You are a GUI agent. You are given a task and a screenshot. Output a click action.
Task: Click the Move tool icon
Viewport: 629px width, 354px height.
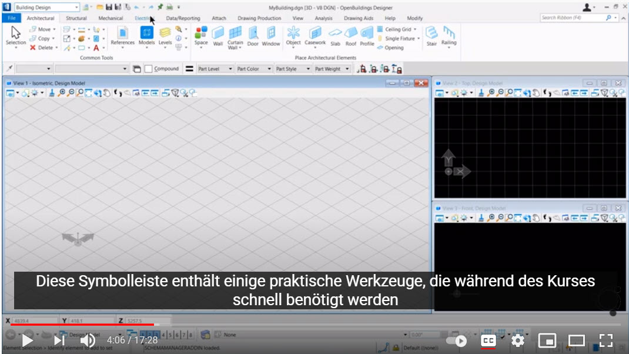[x=33, y=29]
